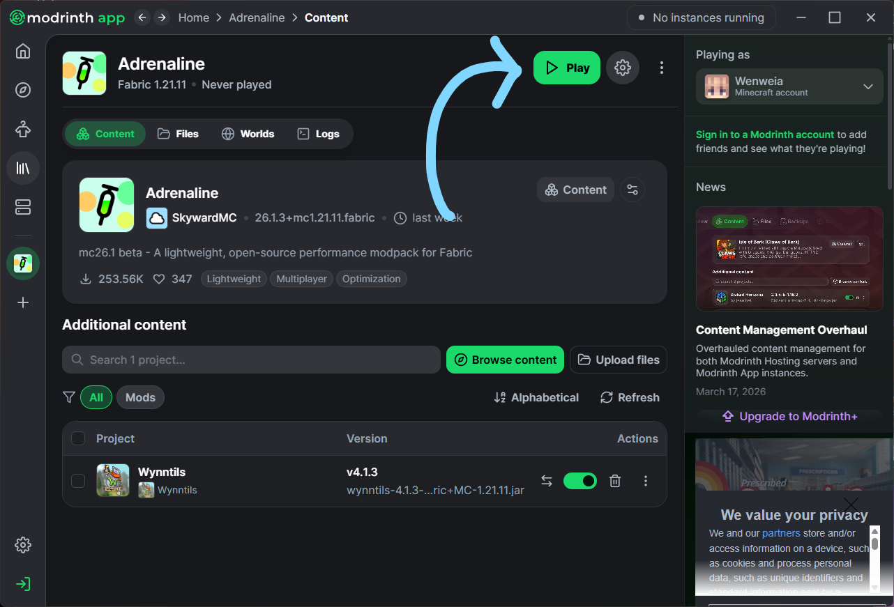The image size is (894, 607).
Task: Navigate back with the left arrow
Action: click(142, 17)
